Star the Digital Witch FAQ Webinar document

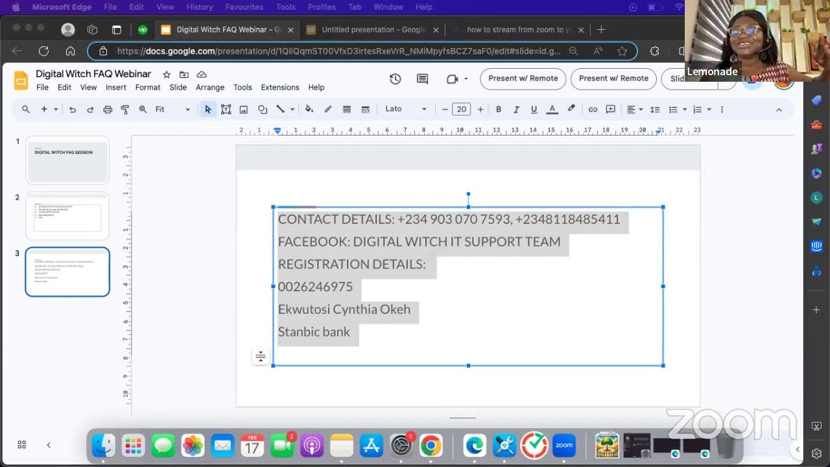(167, 75)
